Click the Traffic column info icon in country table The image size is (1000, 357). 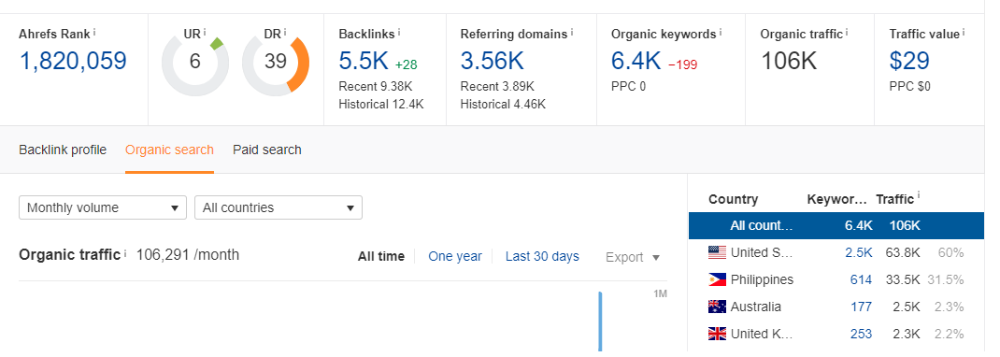tap(919, 196)
